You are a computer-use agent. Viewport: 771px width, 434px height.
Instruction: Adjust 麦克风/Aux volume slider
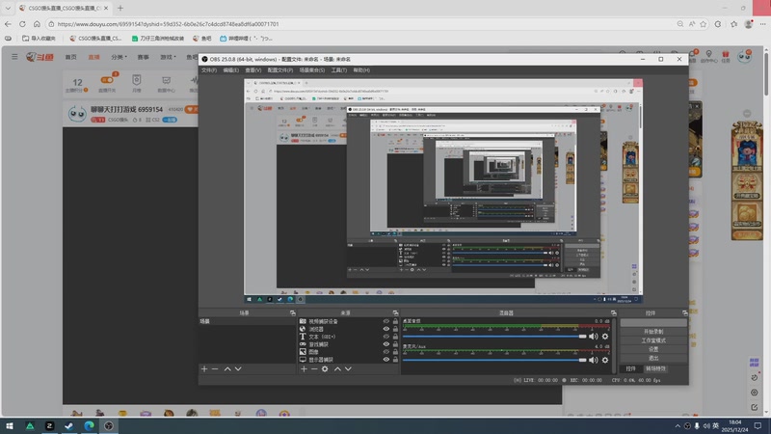click(494, 360)
